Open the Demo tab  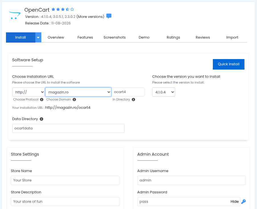pos(144,37)
